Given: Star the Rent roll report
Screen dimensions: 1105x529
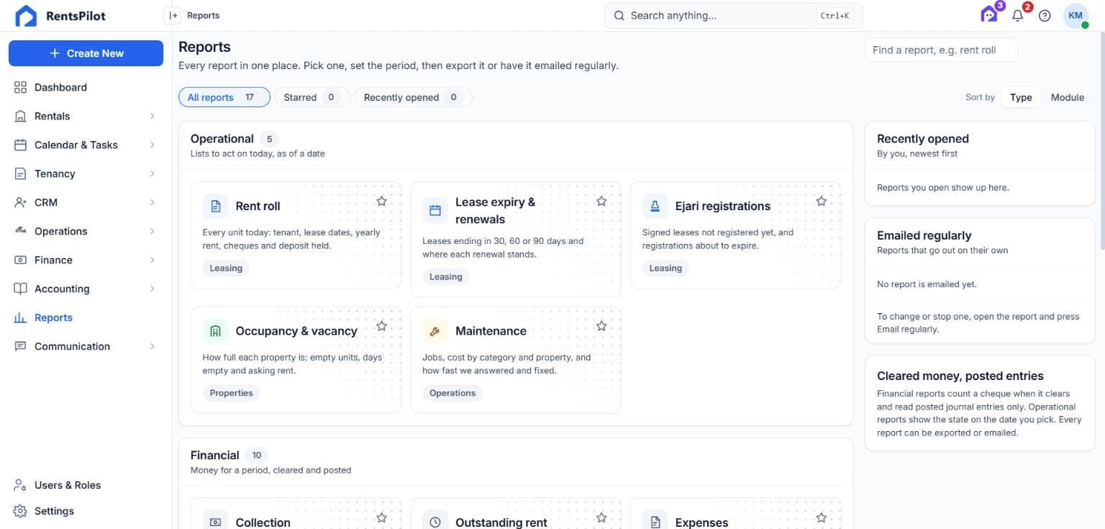Looking at the screenshot, I should coord(382,201).
